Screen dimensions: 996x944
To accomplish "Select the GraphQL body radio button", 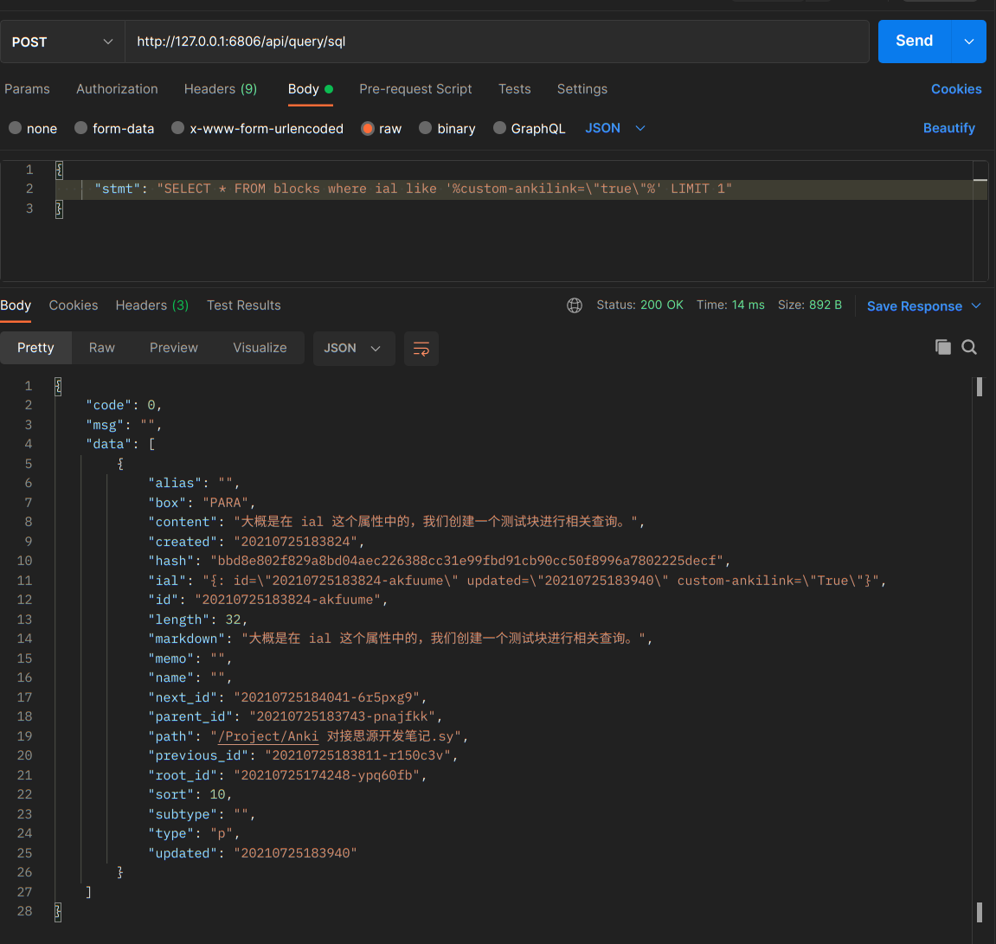I will (x=500, y=128).
